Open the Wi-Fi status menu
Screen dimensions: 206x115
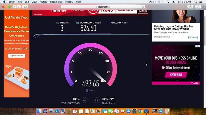(164, 2)
